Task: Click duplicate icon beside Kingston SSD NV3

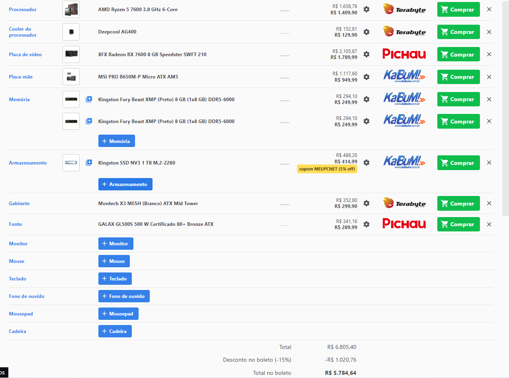Action: 89,163
